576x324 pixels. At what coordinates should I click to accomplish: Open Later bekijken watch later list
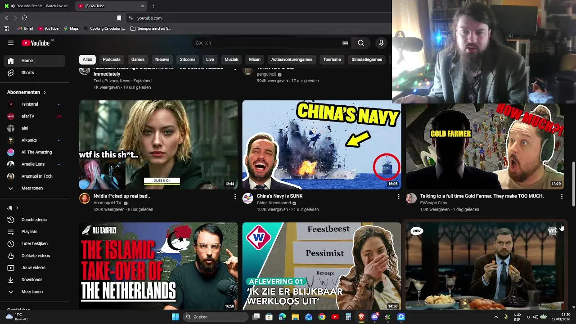pyautogui.click(x=35, y=243)
